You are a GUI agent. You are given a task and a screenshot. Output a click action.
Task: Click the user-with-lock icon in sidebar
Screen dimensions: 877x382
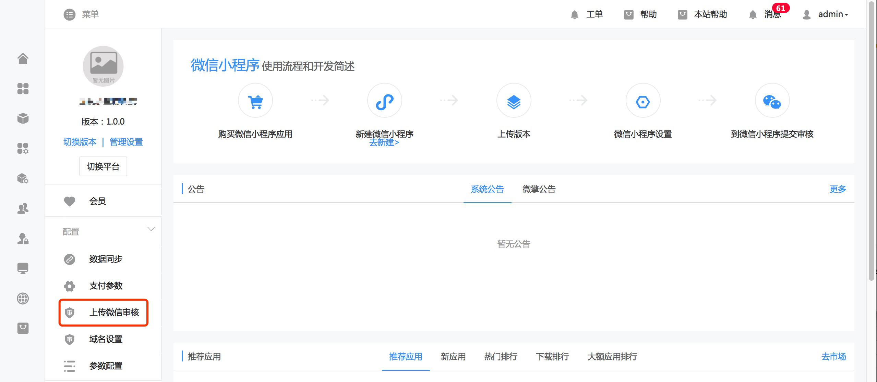point(23,238)
